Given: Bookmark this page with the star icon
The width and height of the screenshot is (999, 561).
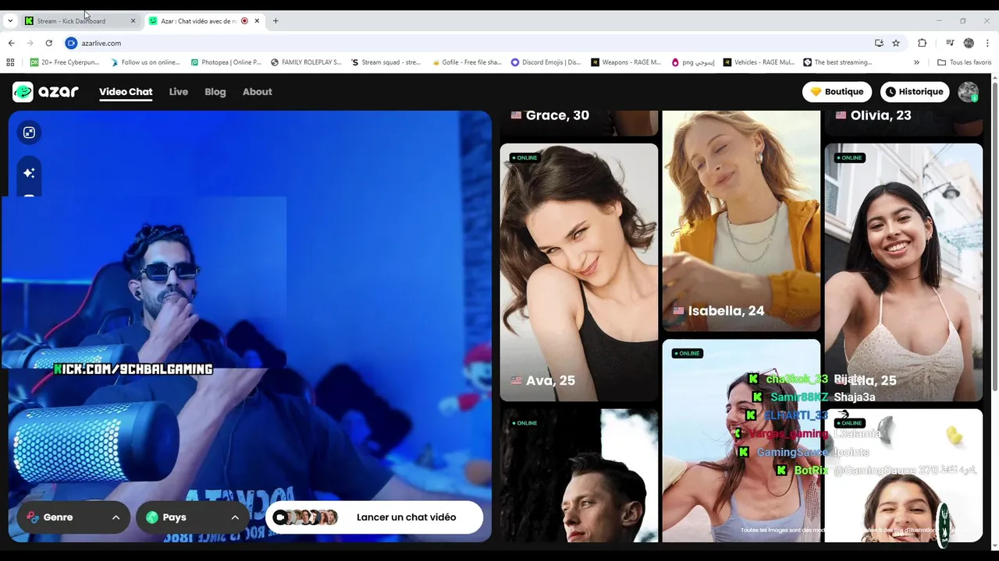Looking at the screenshot, I should tap(896, 43).
